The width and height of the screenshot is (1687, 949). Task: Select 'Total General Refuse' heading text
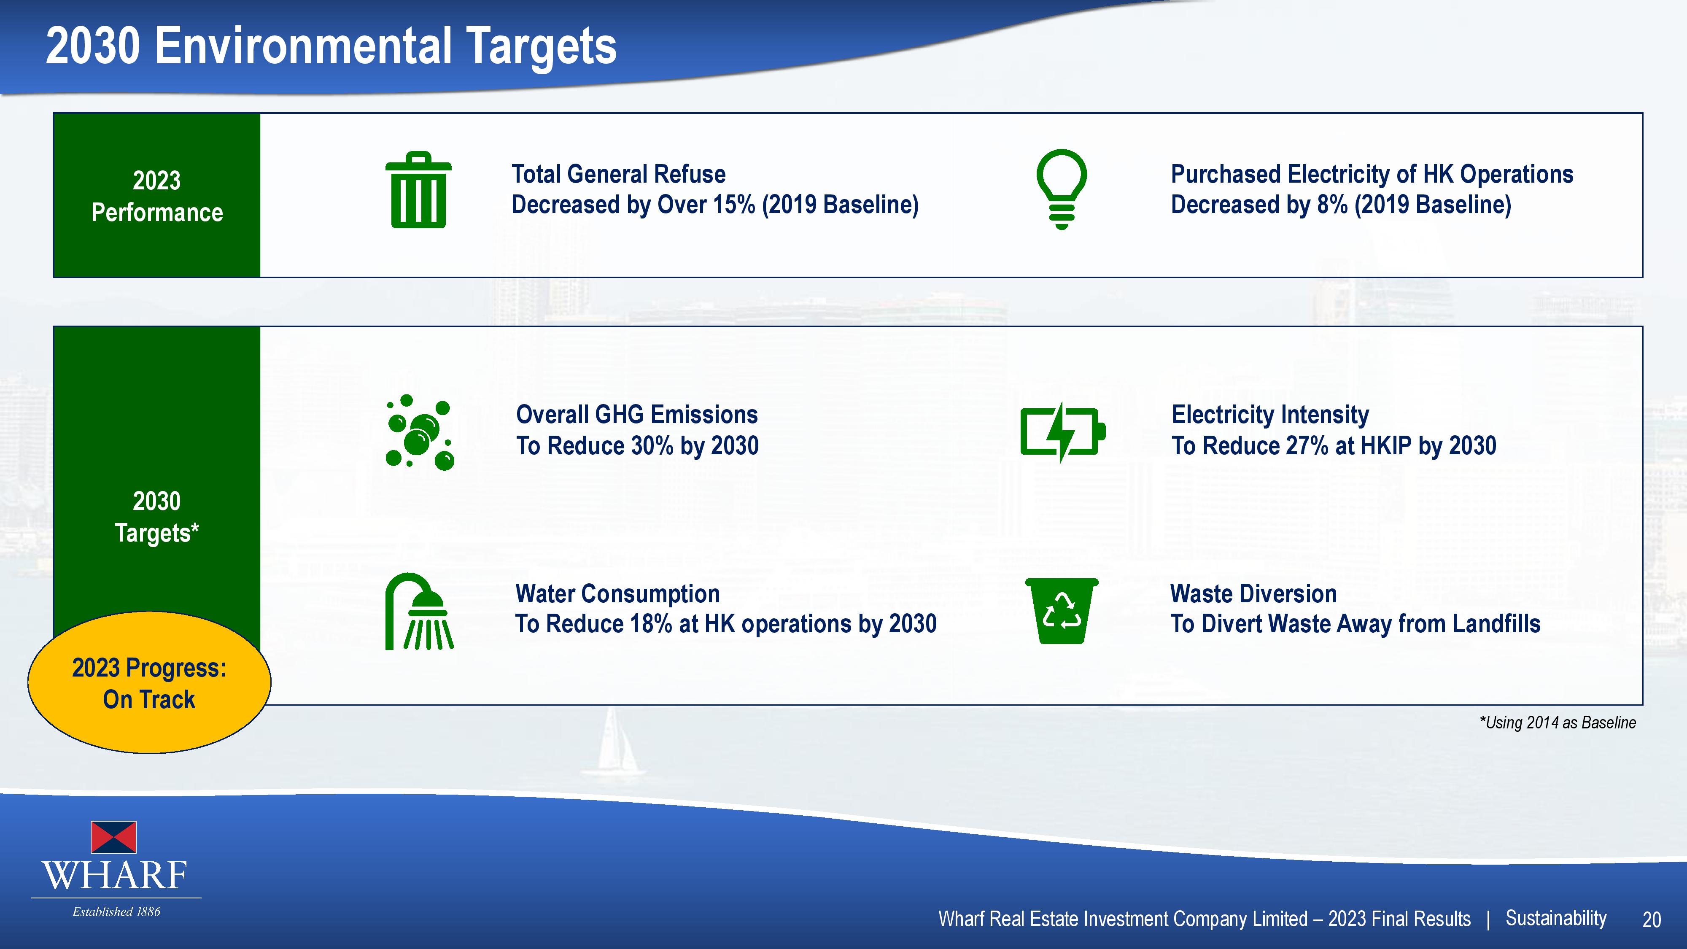pyautogui.click(x=618, y=174)
